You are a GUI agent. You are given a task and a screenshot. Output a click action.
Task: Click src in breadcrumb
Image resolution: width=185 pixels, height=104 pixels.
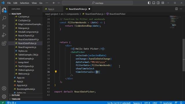pos(62,14)
